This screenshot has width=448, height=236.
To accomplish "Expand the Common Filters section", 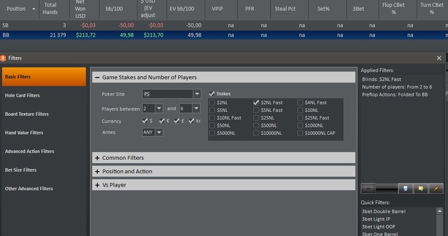I will click(97, 158).
